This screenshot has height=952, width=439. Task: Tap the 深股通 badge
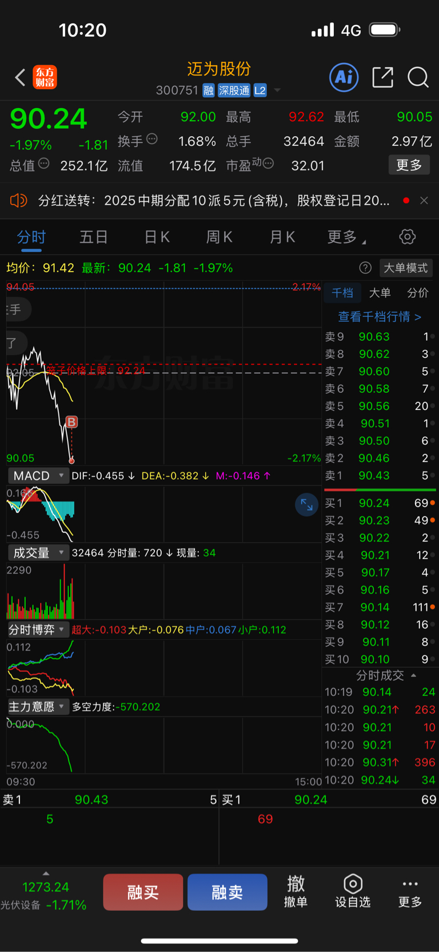click(x=234, y=90)
